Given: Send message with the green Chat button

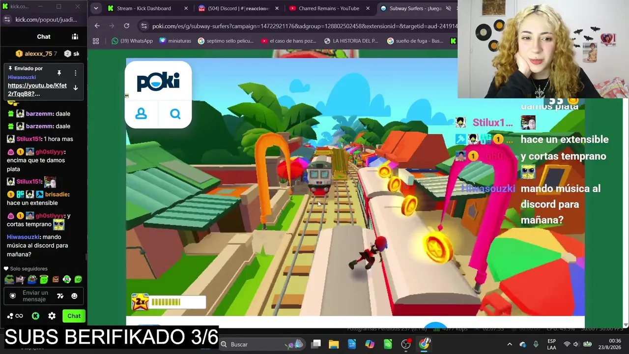Looking at the screenshot, I should 74,316.
